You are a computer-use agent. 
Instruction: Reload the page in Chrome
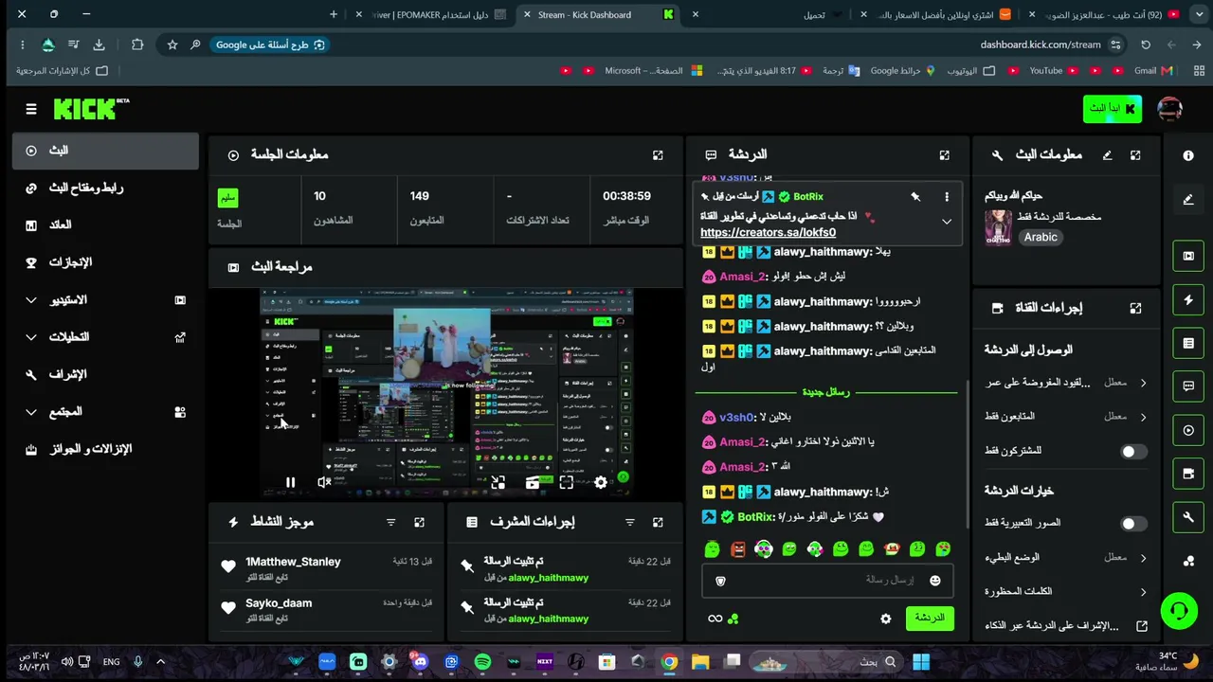click(x=1146, y=45)
